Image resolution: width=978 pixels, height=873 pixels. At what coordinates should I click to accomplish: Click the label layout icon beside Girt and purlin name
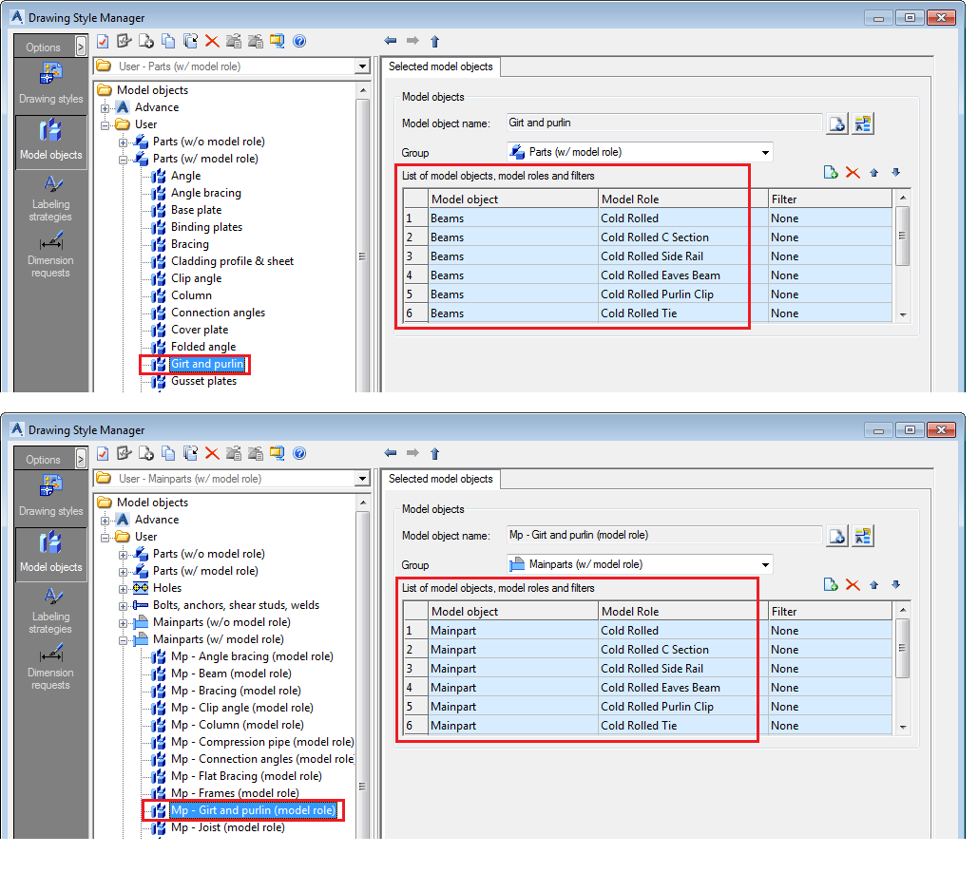[x=863, y=123]
